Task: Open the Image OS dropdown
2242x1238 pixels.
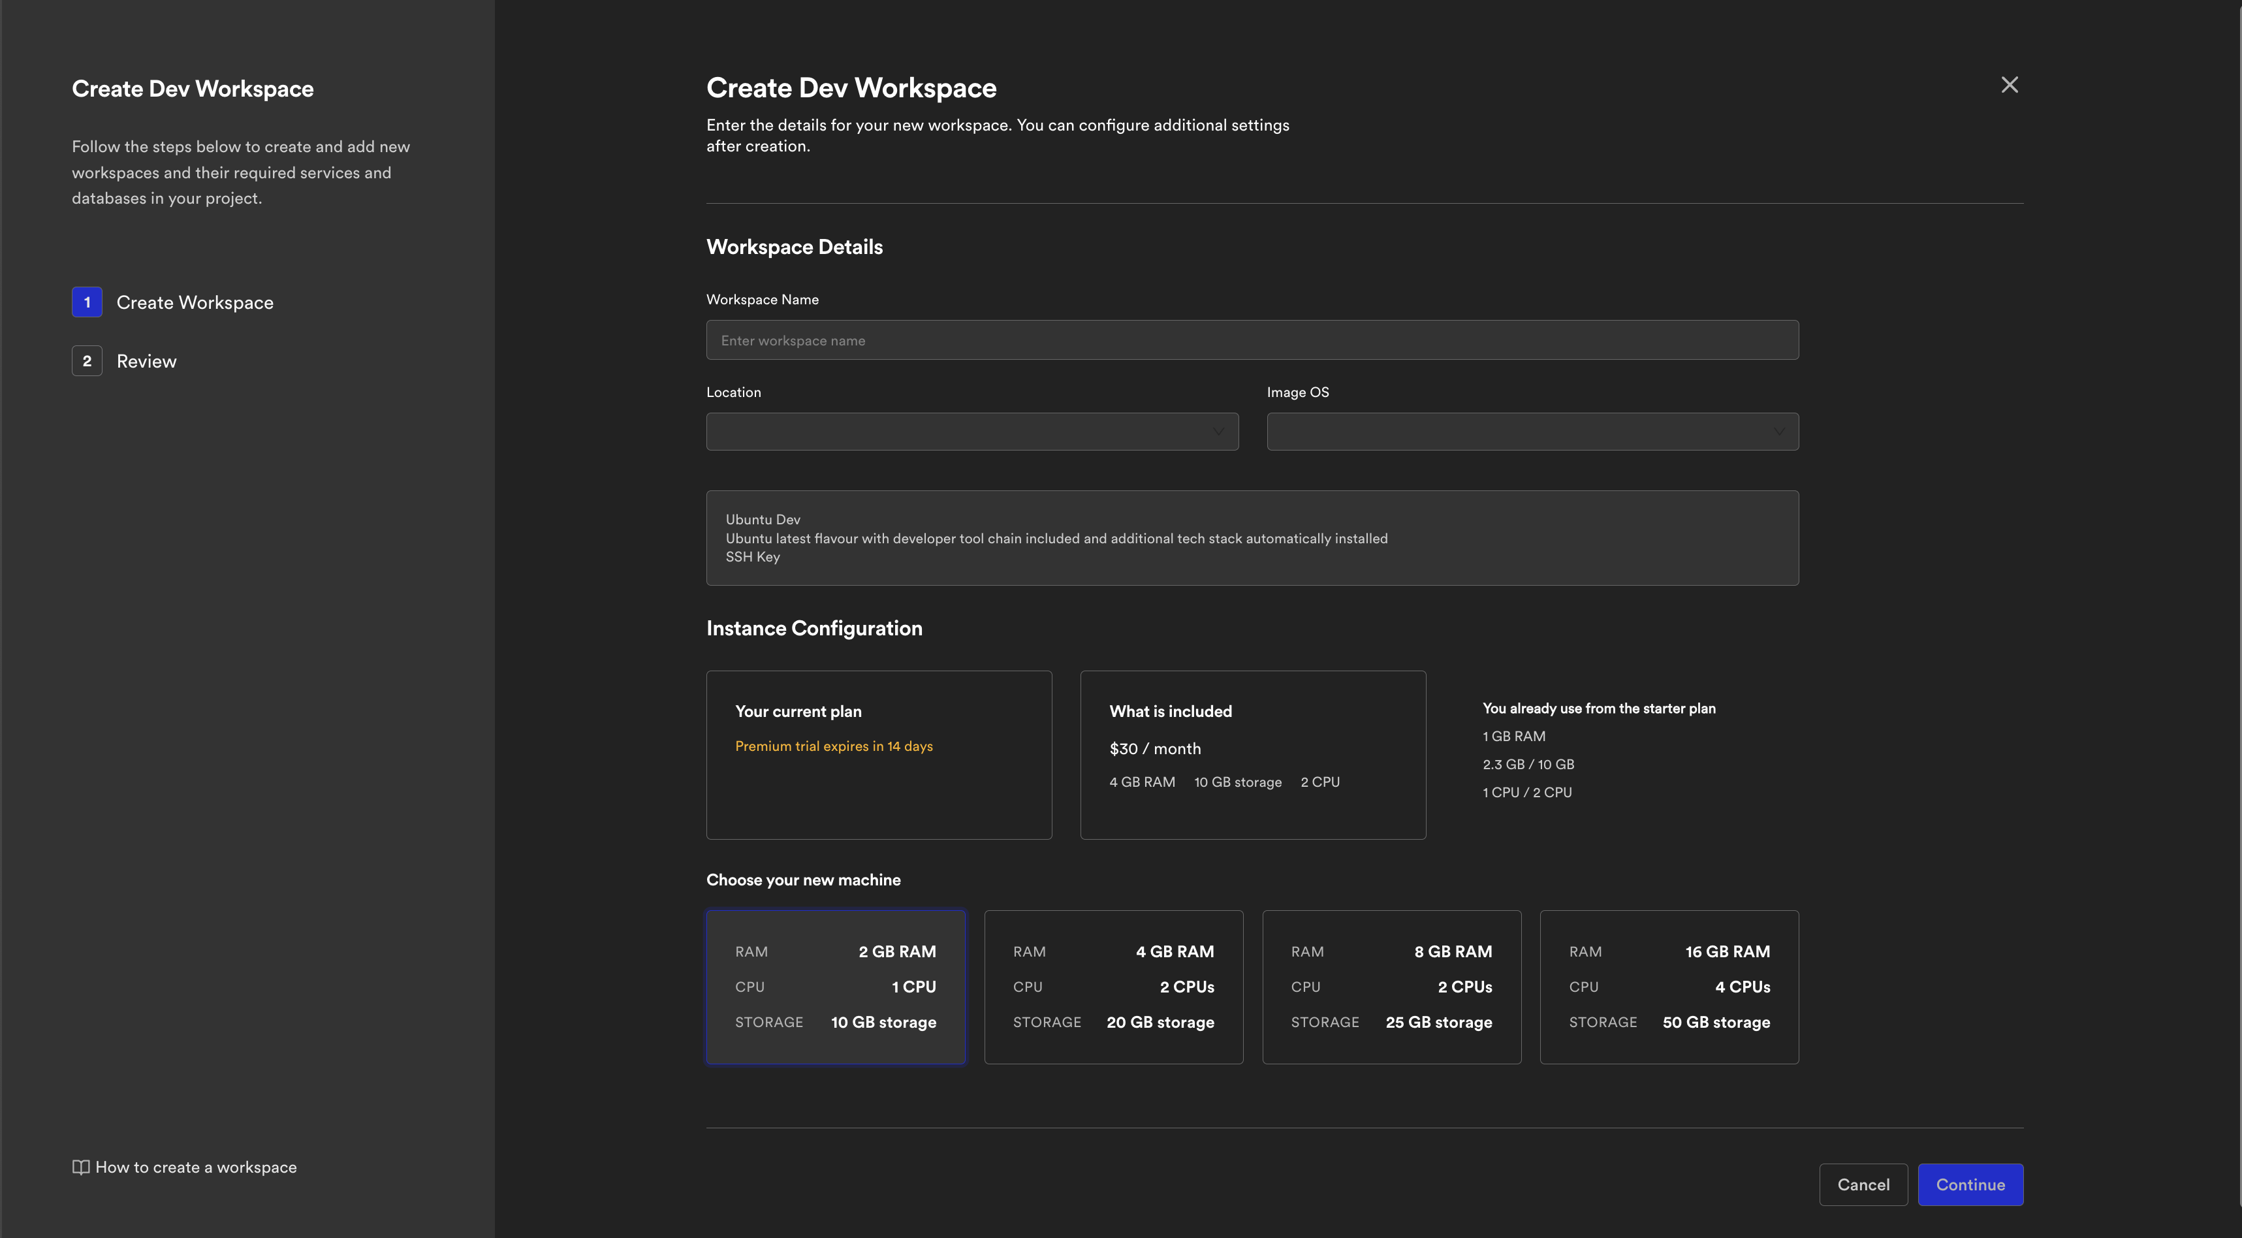Action: click(x=1532, y=432)
